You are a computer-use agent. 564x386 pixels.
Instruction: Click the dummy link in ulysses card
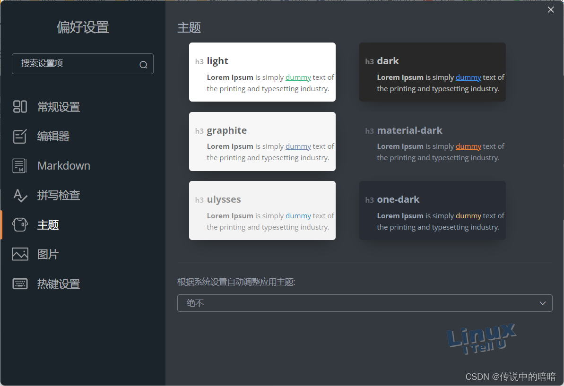click(298, 215)
